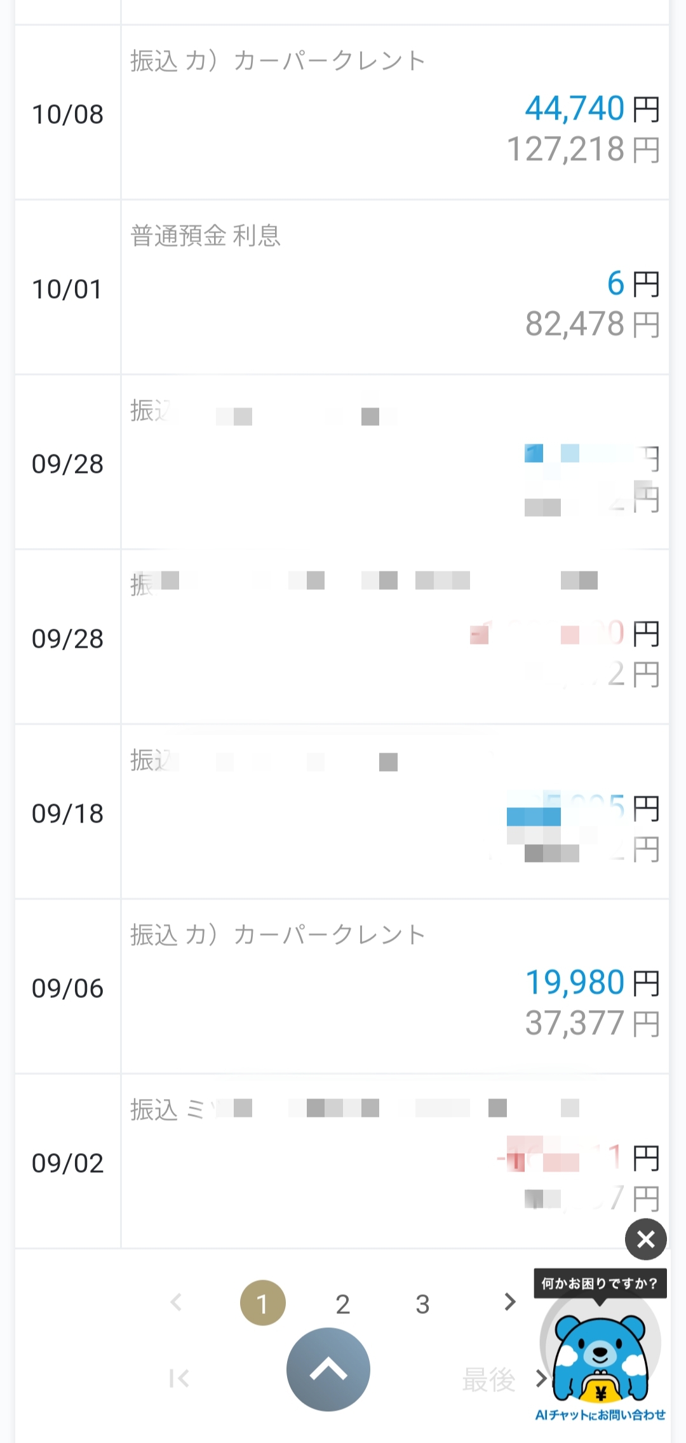This screenshot has height=1443, width=686.
Task: Select page 3 in pagination
Action: pyautogui.click(x=422, y=1304)
